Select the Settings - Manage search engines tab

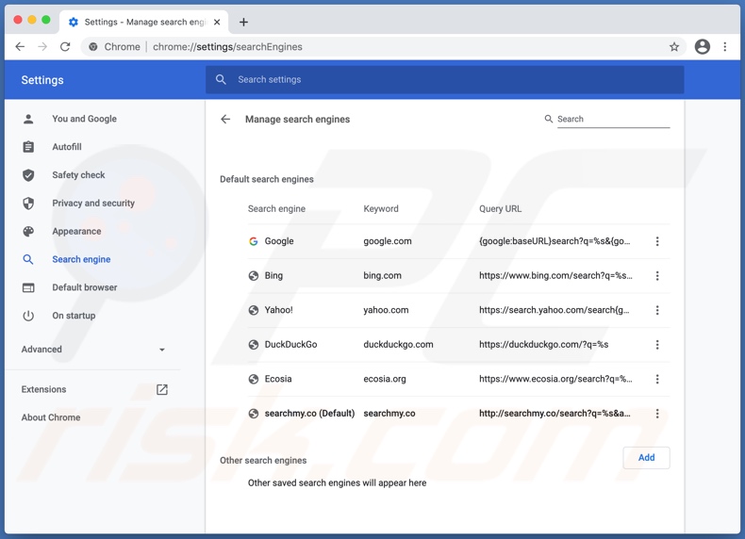coord(143,22)
